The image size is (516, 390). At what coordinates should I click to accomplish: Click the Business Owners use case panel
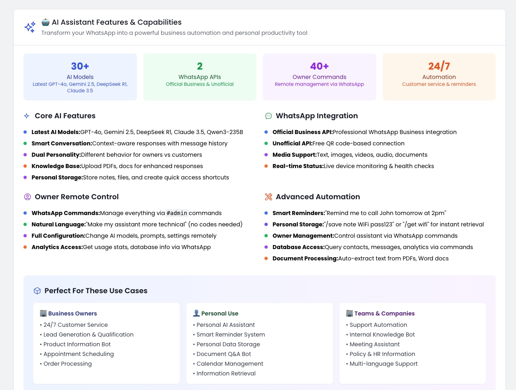(106, 343)
